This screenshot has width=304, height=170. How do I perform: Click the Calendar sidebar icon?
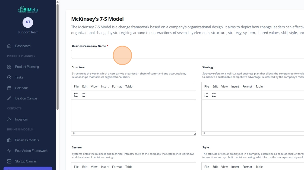tap(9, 88)
